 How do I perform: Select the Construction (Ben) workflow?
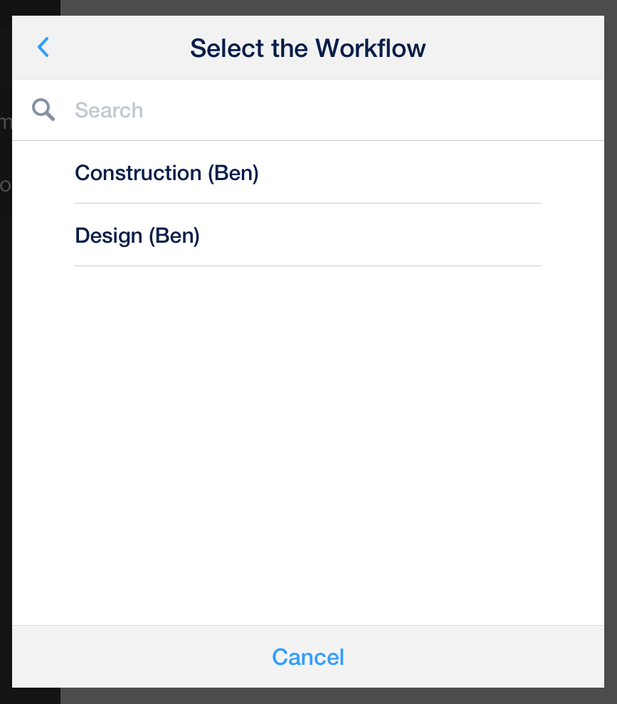click(167, 173)
